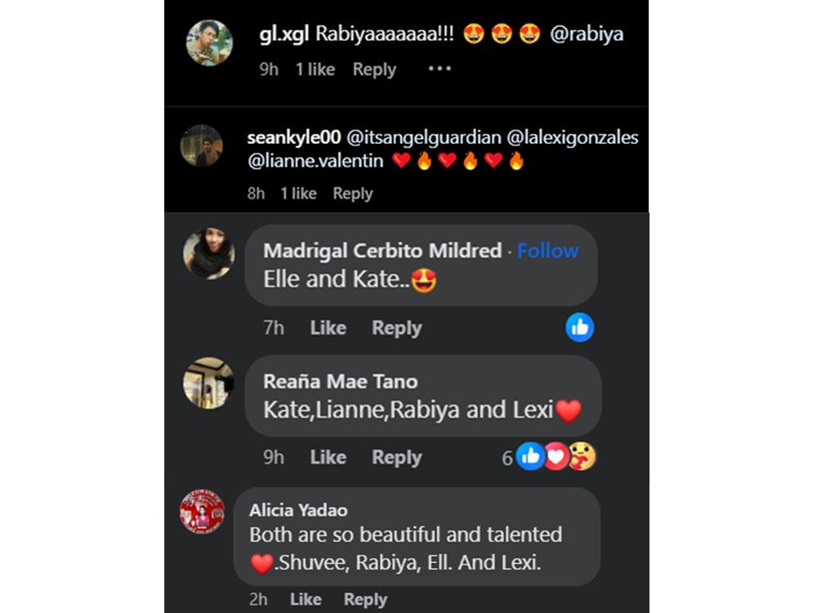Reply to Alicia Yadao's comment
Screen dimensions: 817x613
point(365,599)
